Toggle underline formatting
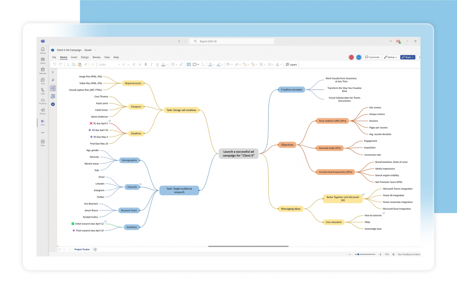The width and height of the screenshot is (457, 293). tap(157, 65)
